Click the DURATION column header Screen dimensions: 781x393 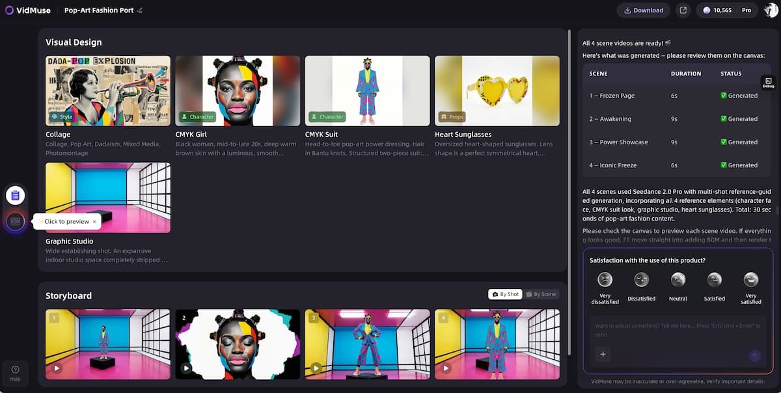coord(686,74)
